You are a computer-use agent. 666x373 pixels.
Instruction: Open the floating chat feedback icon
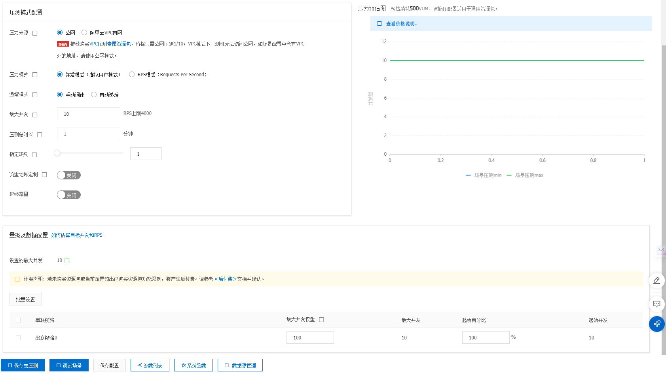tap(657, 304)
